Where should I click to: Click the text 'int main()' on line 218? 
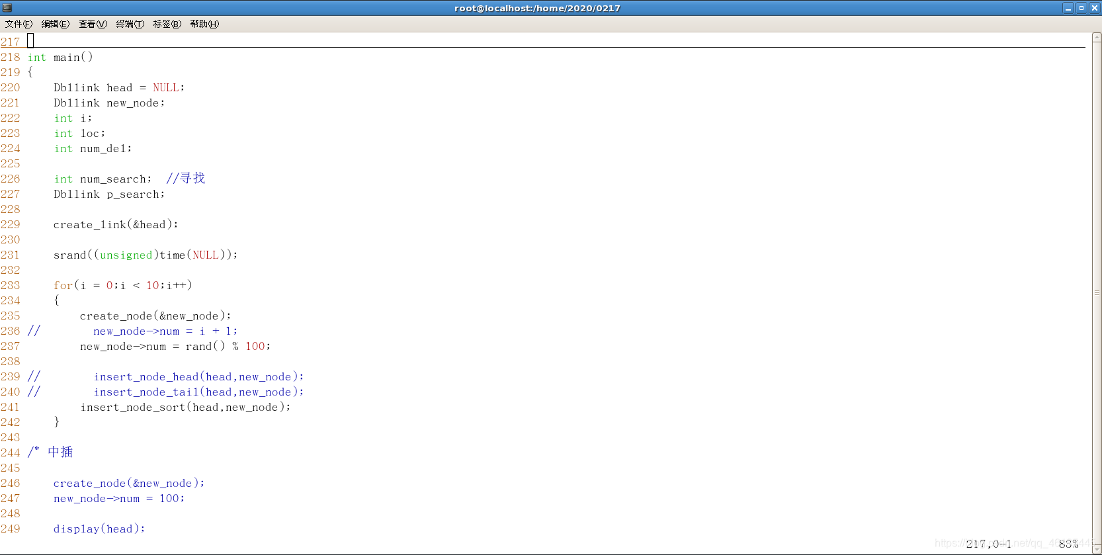click(60, 58)
